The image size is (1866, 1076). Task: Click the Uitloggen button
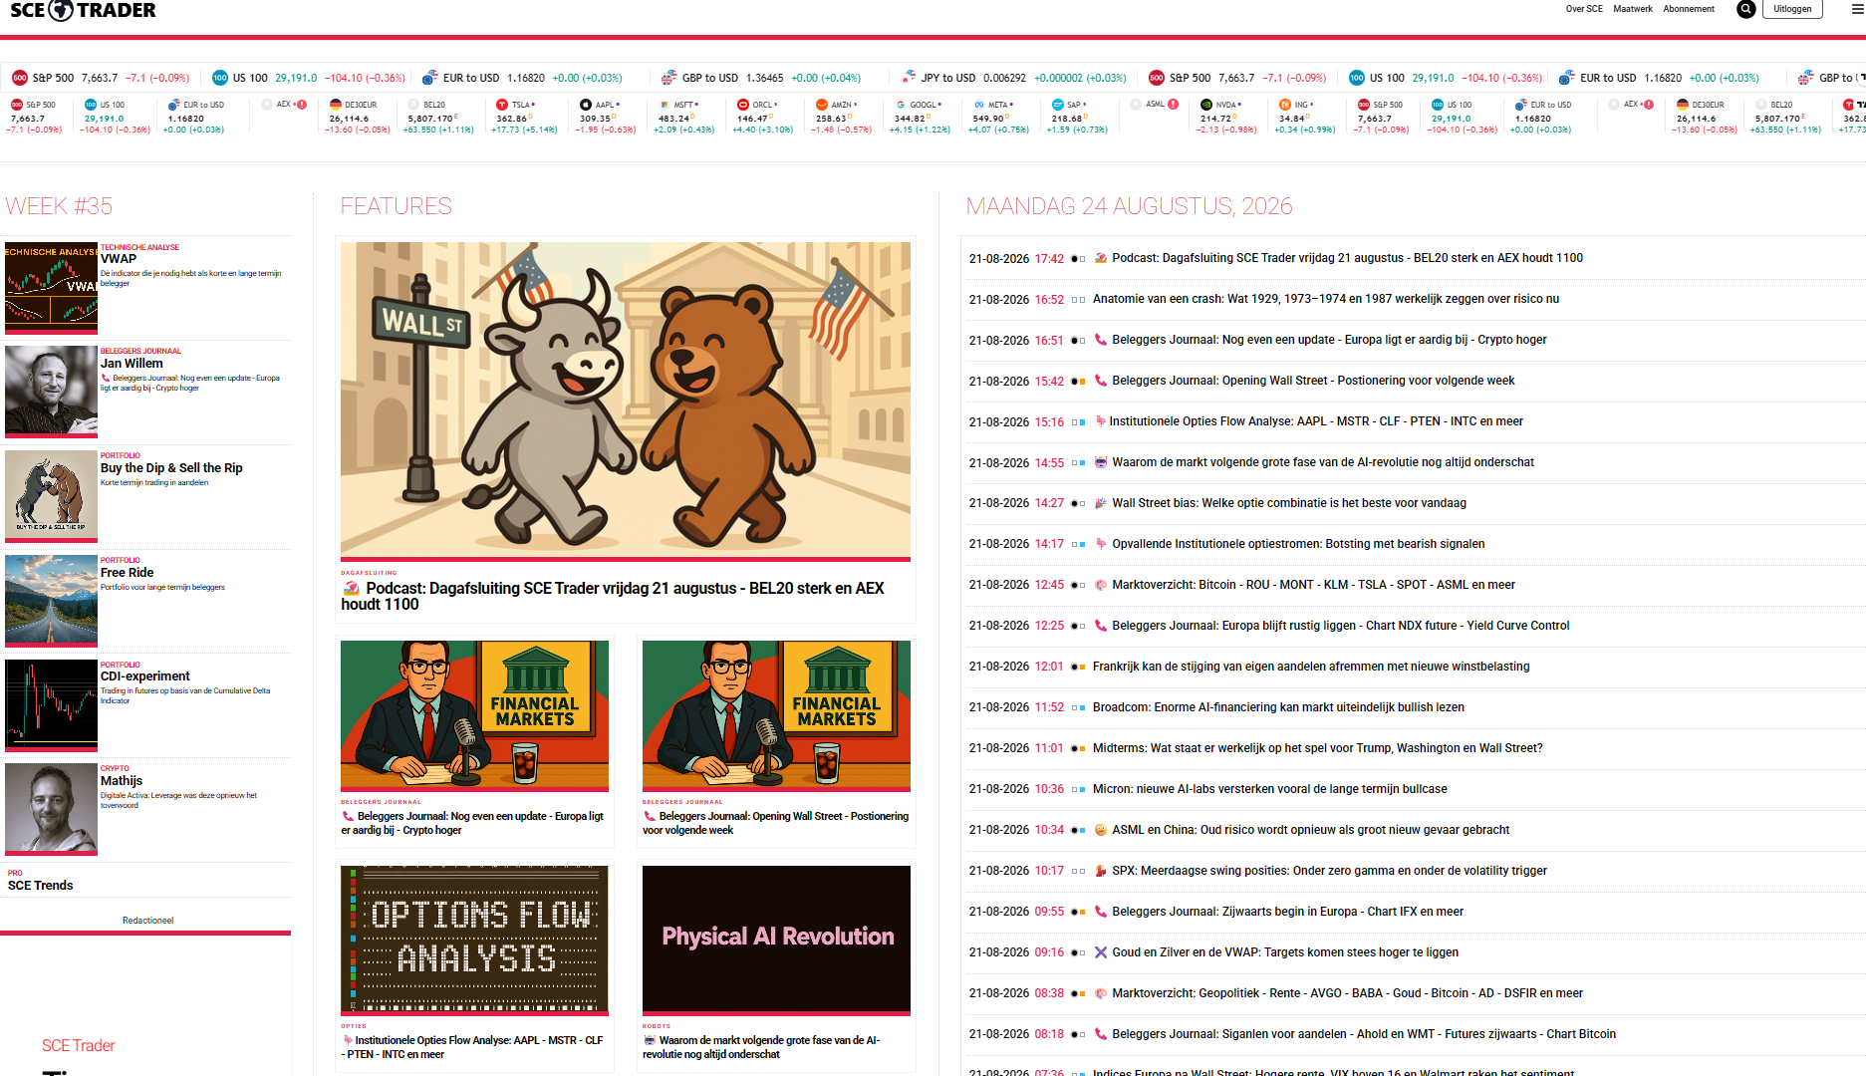click(x=1792, y=9)
